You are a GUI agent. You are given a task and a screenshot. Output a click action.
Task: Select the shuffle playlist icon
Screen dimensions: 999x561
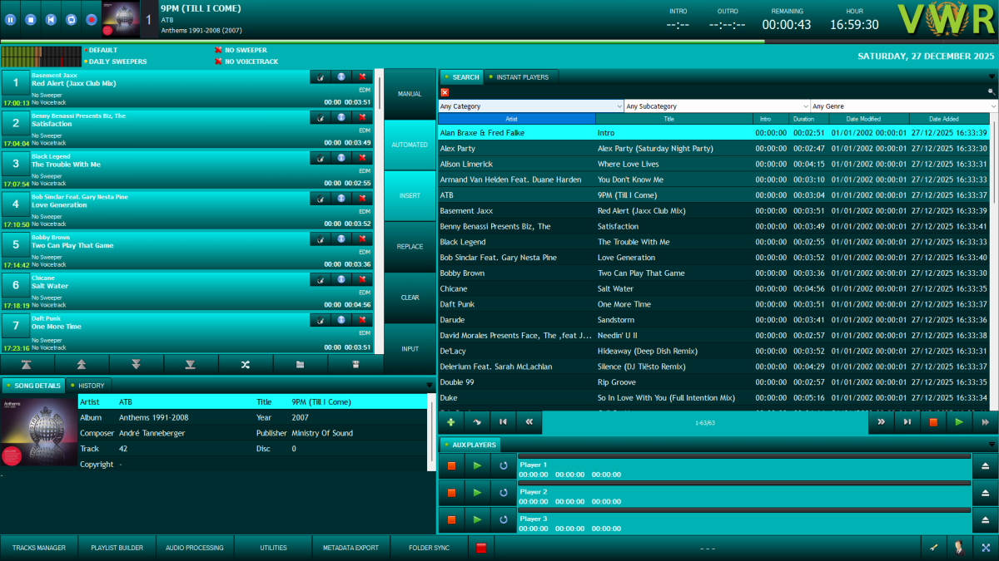pos(246,365)
